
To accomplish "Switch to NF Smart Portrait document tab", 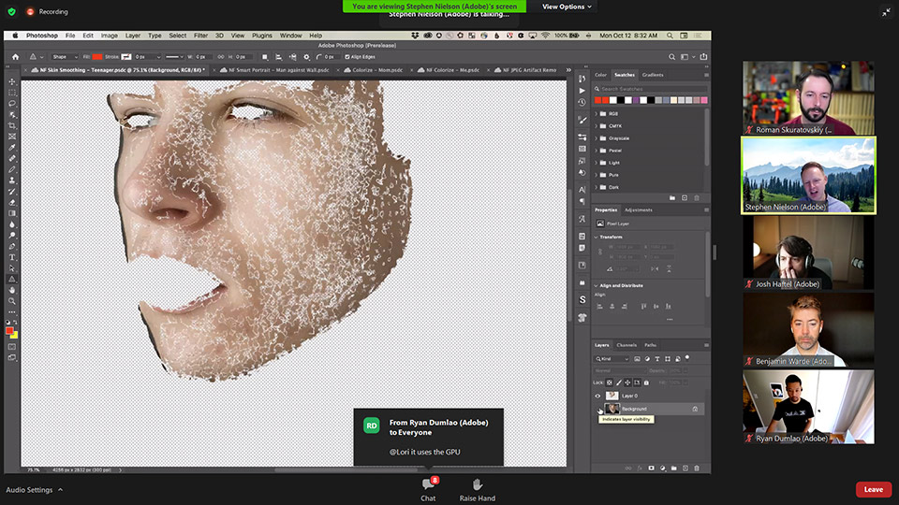I will [274, 70].
